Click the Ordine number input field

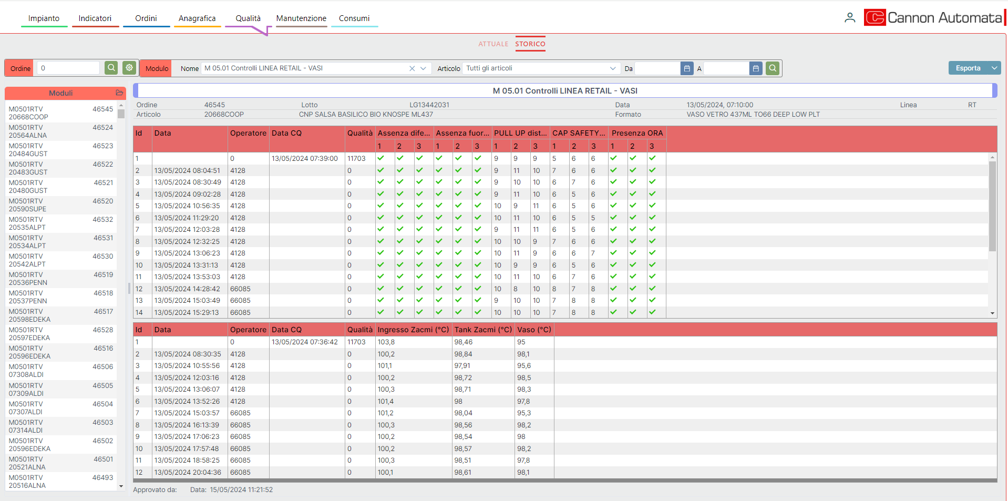tap(68, 68)
